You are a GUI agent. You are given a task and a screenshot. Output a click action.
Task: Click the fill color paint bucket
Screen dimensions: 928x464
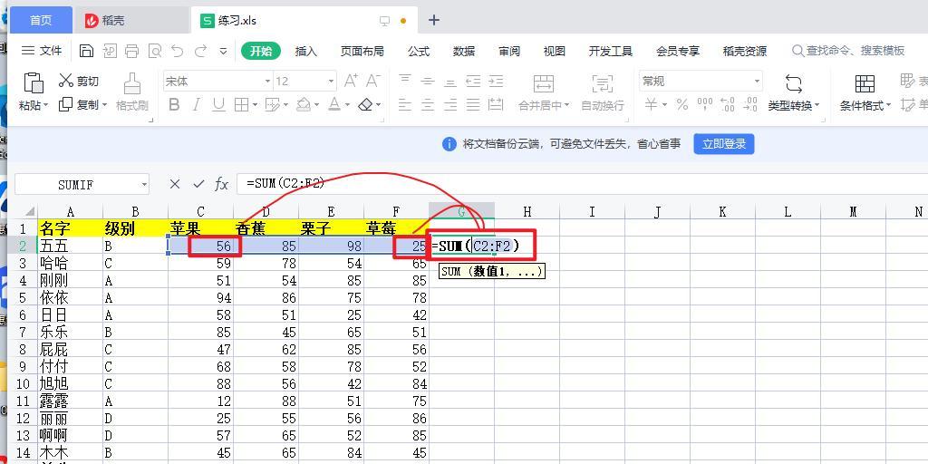point(303,105)
